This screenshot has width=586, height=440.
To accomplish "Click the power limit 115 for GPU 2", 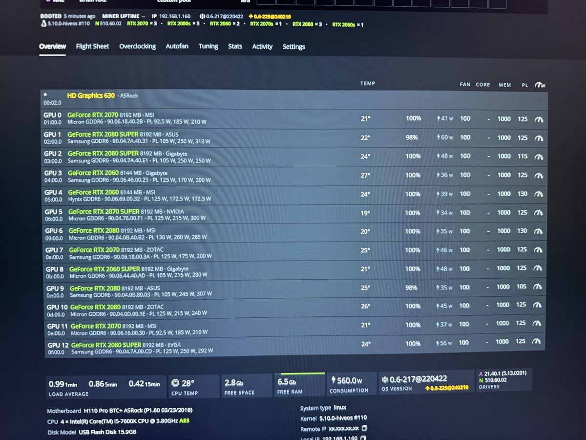I will (523, 156).
